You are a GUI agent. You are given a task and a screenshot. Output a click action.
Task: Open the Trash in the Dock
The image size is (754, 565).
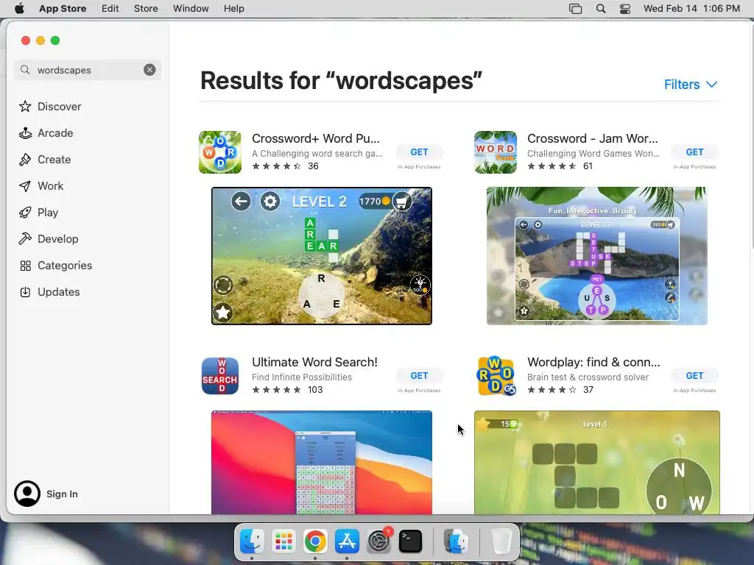(501, 541)
